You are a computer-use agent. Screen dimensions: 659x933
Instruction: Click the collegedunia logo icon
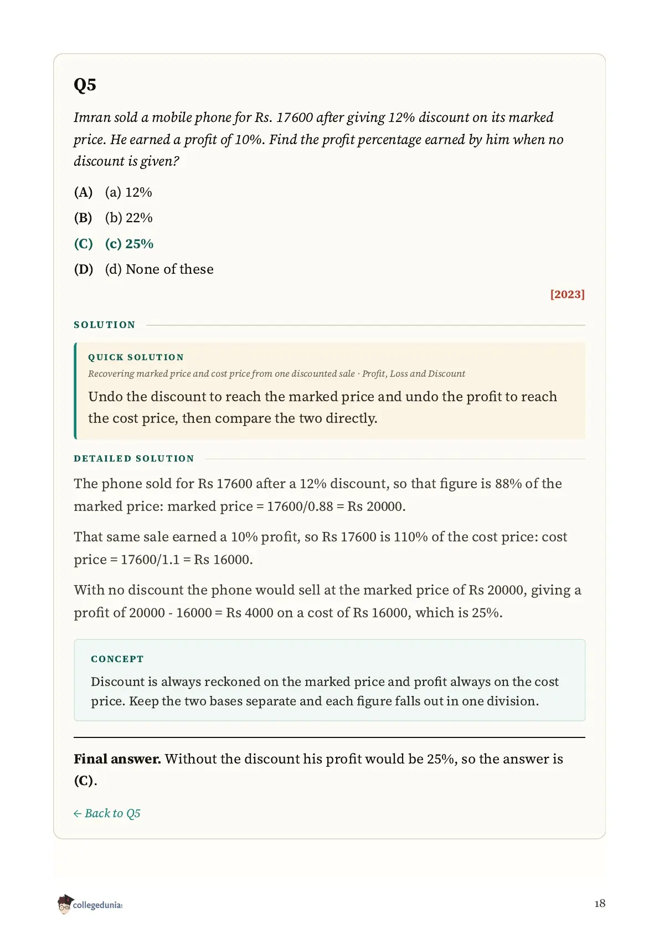(x=65, y=904)
